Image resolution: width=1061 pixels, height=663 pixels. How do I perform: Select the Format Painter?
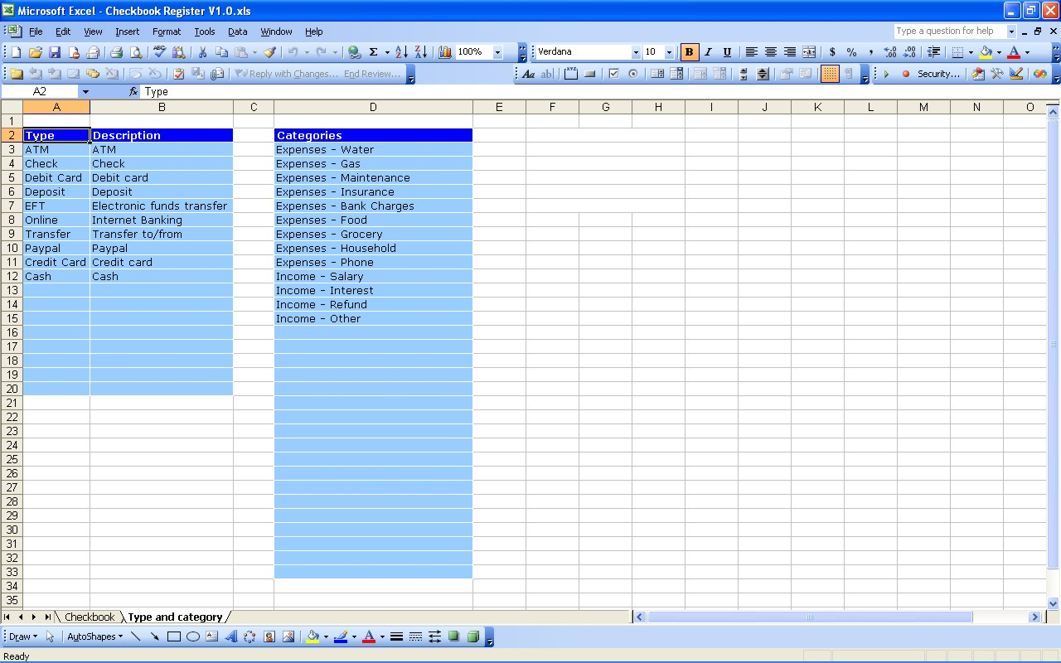pyautogui.click(x=269, y=51)
